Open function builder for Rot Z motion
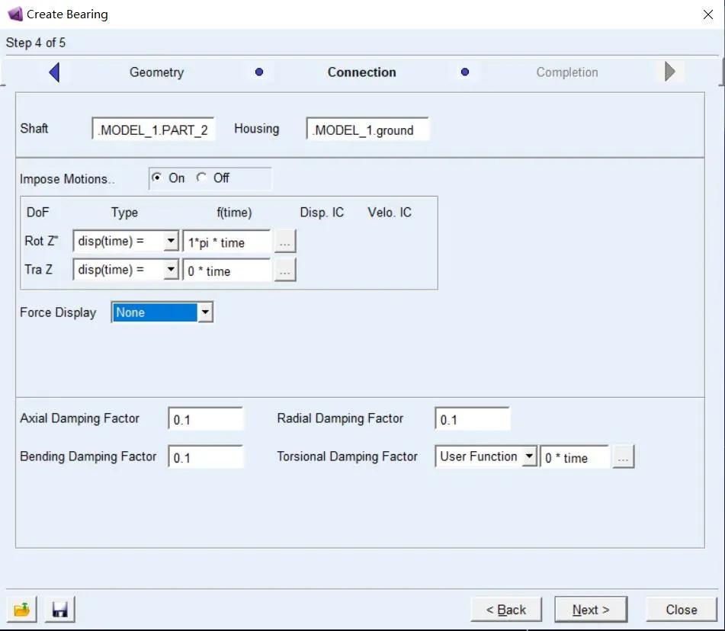Image resolution: width=725 pixels, height=631 pixels. pyautogui.click(x=284, y=242)
